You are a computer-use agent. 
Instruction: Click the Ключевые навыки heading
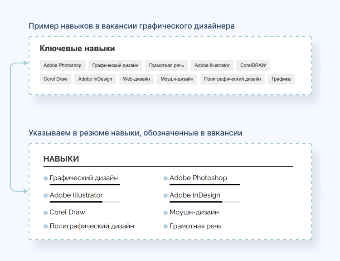pos(77,48)
